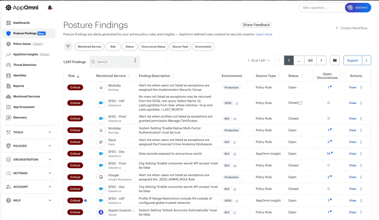Image resolution: width=379 pixels, height=220 pixels.
Task: Expand the POLICIES section
Action: (x=28, y=146)
